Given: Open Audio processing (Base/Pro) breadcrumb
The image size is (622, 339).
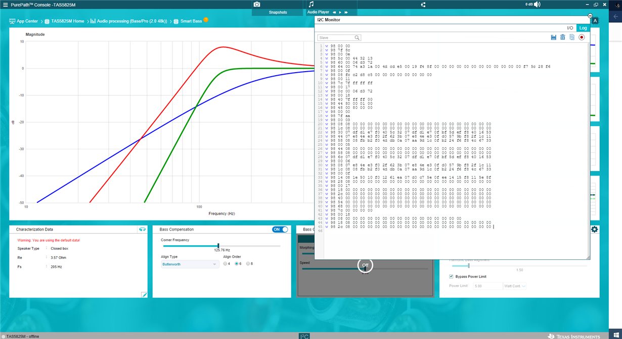Looking at the screenshot, I should (128, 21).
